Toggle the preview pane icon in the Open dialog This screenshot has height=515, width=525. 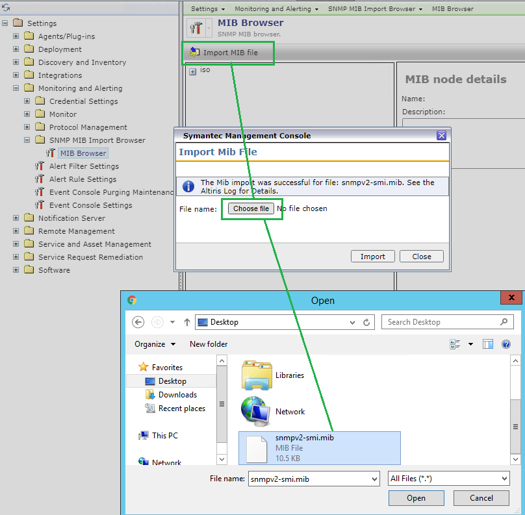click(488, 344)
